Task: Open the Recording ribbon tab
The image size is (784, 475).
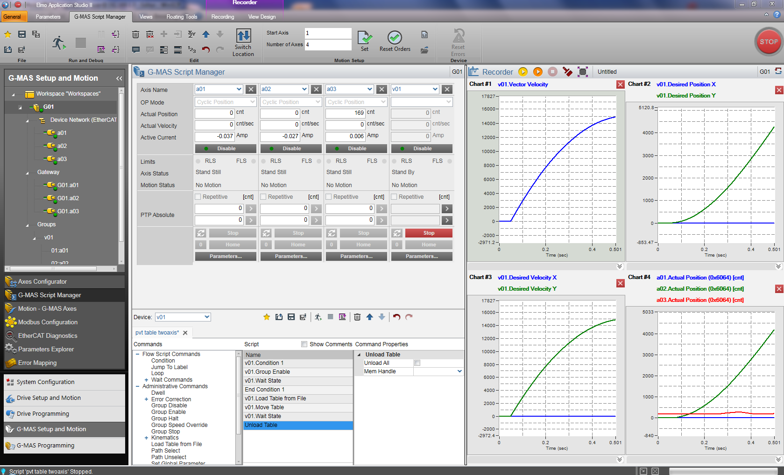Action: pos(223,17)
